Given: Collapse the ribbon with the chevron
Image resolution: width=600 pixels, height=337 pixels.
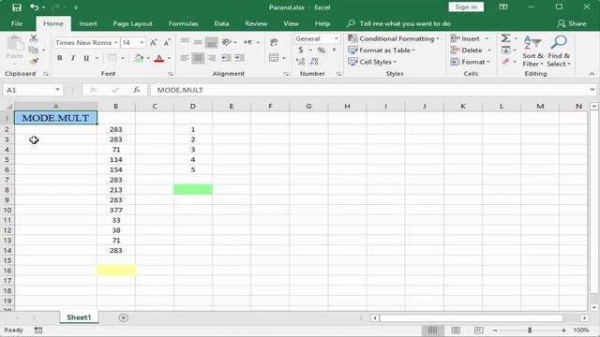Looking at the screenshot, I should (x=592, y=73).
